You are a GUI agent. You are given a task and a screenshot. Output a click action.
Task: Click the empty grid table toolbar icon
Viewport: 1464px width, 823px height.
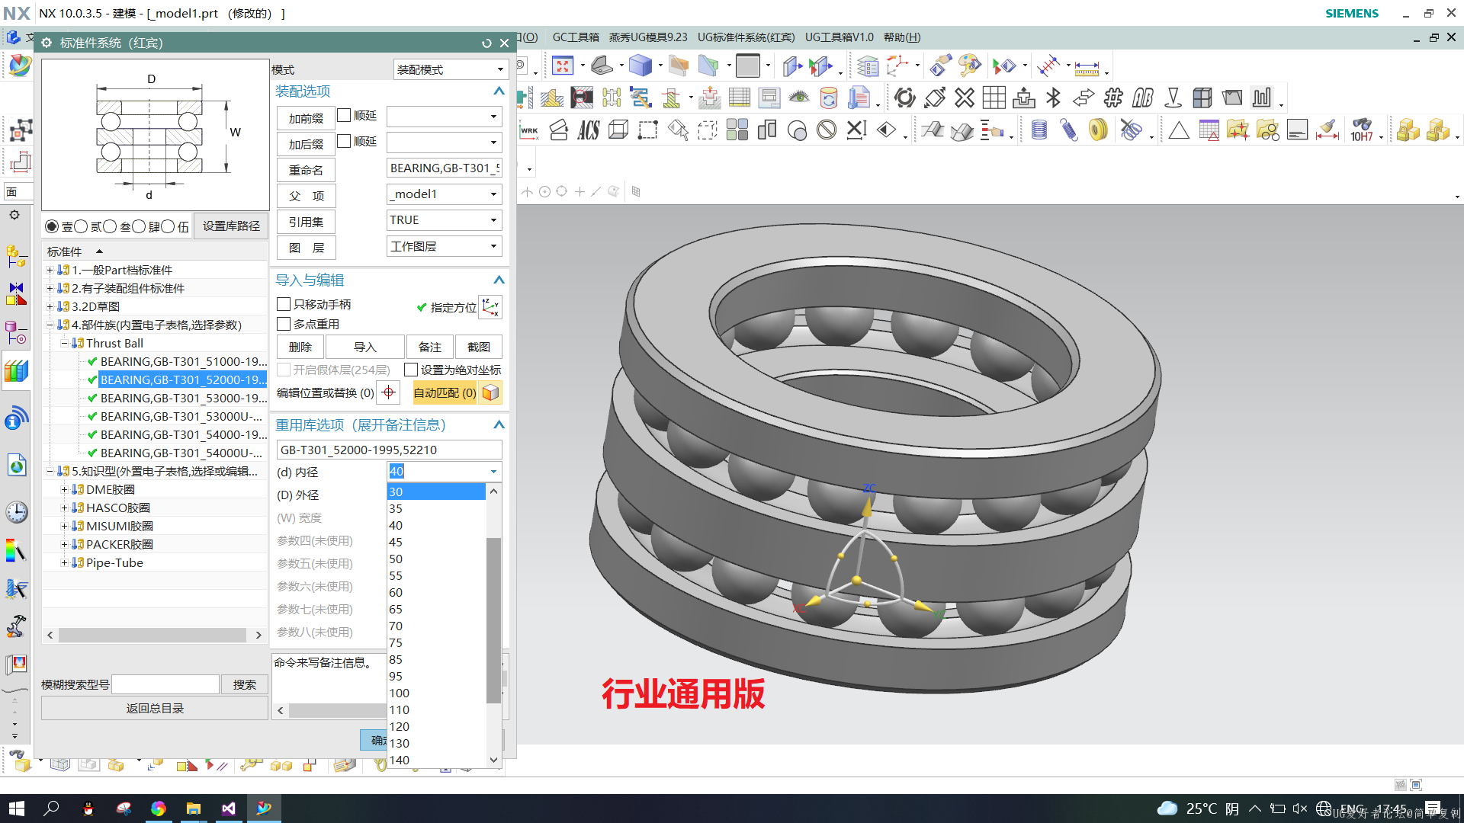point(994,98)
